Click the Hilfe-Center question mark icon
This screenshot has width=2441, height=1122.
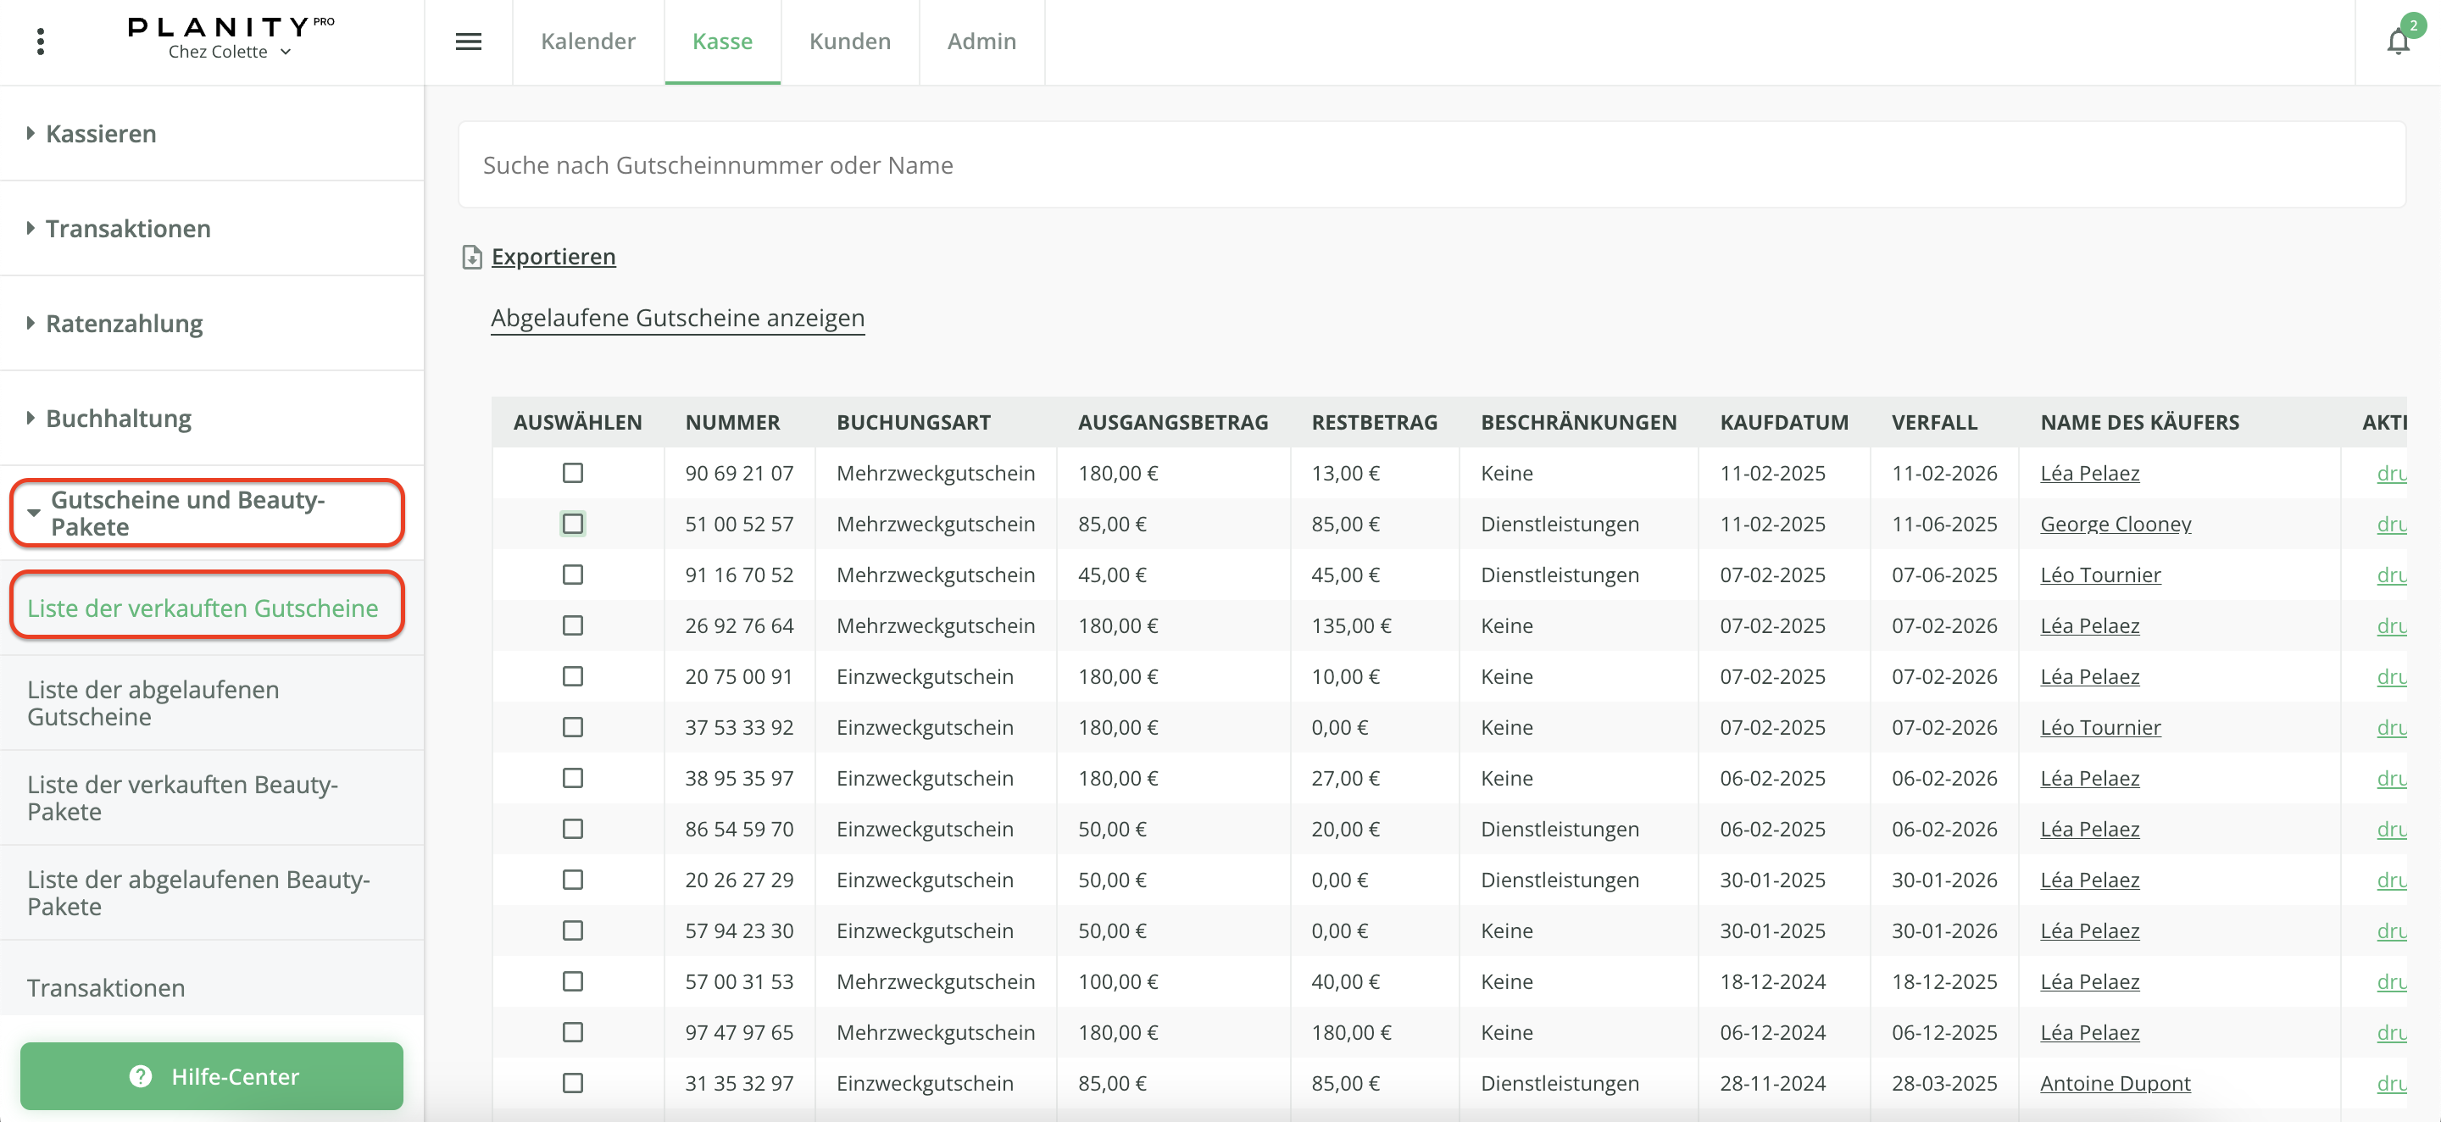click(140, 1076)
